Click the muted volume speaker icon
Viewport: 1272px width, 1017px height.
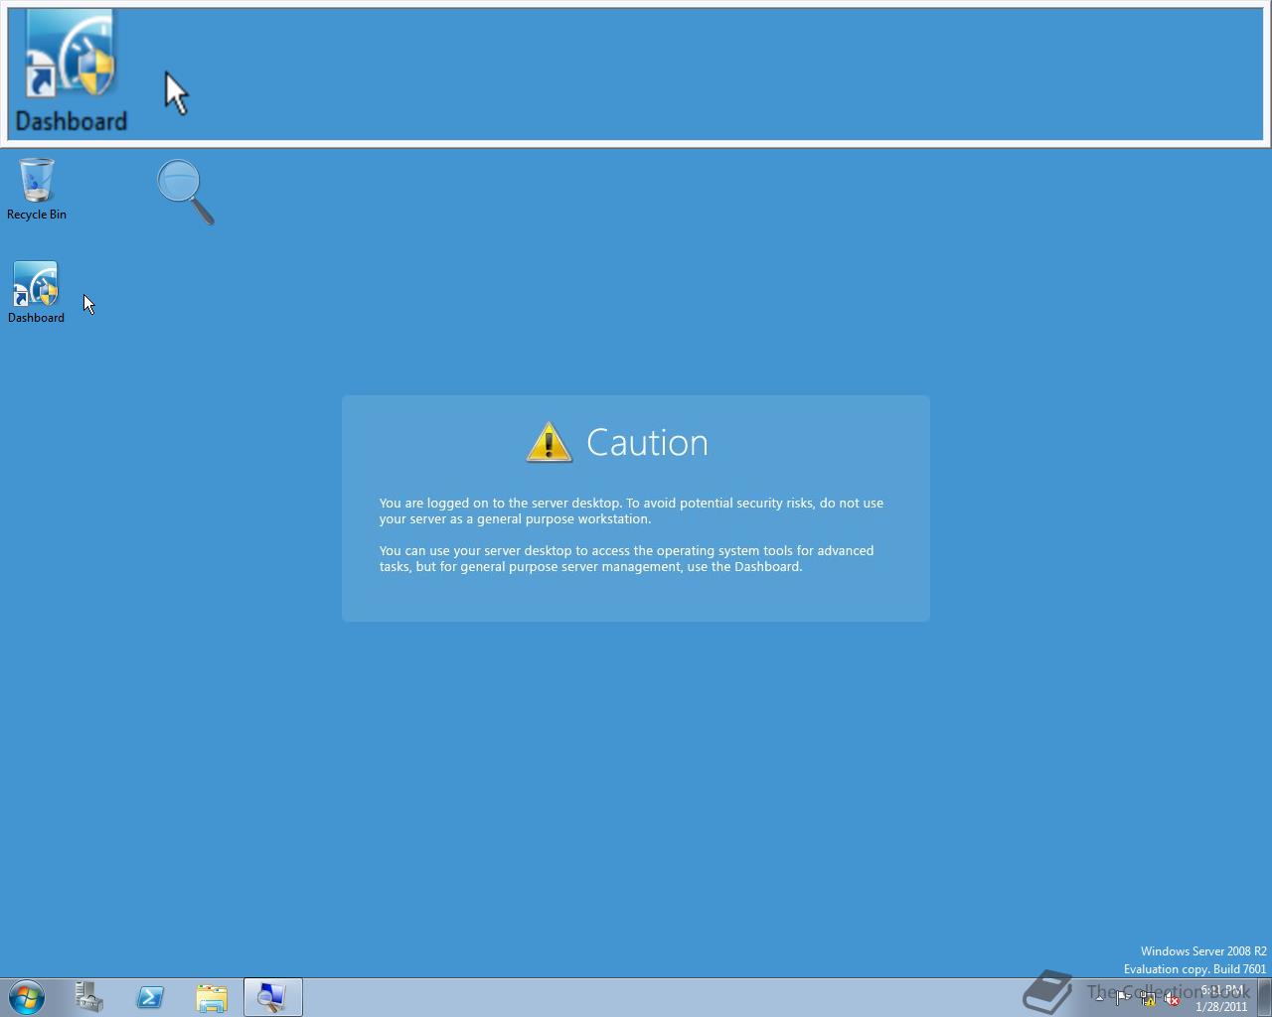(x=1173, y=999)
